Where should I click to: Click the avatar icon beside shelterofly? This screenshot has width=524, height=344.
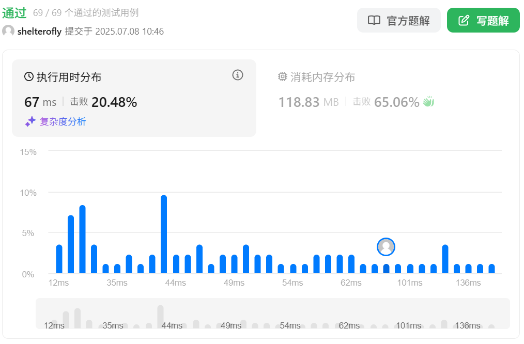tap(8, 31)
